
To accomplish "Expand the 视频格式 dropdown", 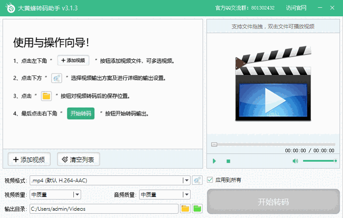I will (186, 181).
